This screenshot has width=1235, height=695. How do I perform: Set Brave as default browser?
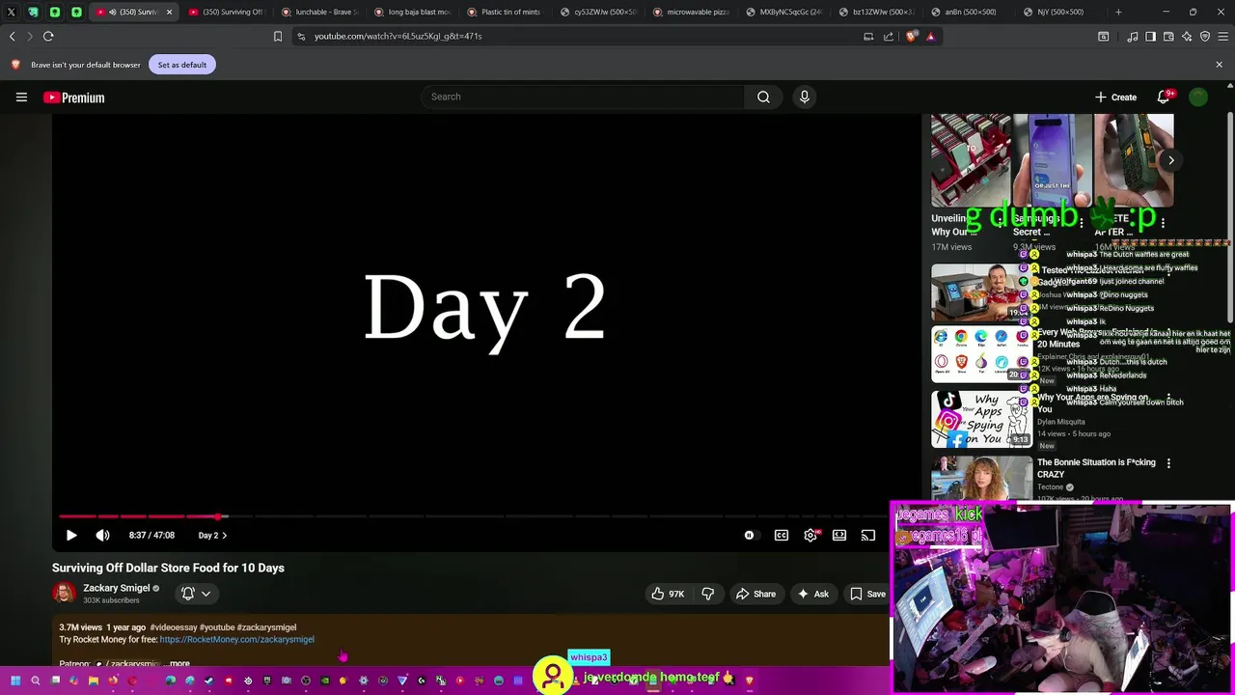[182, 65]
